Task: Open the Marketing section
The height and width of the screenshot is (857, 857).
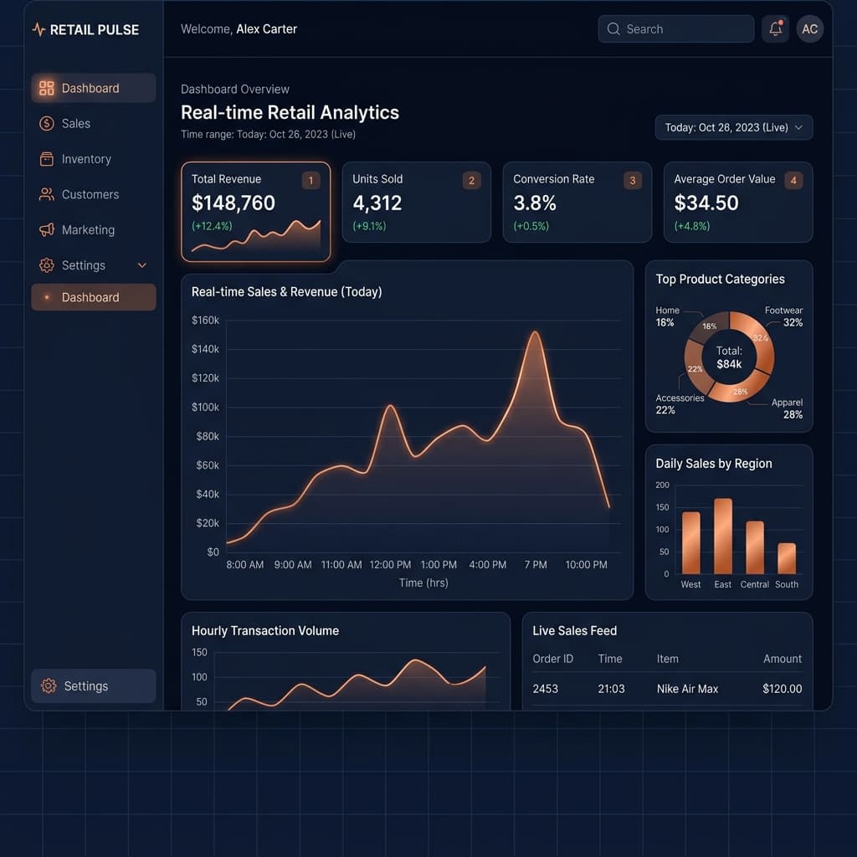Action: [94, 230]
